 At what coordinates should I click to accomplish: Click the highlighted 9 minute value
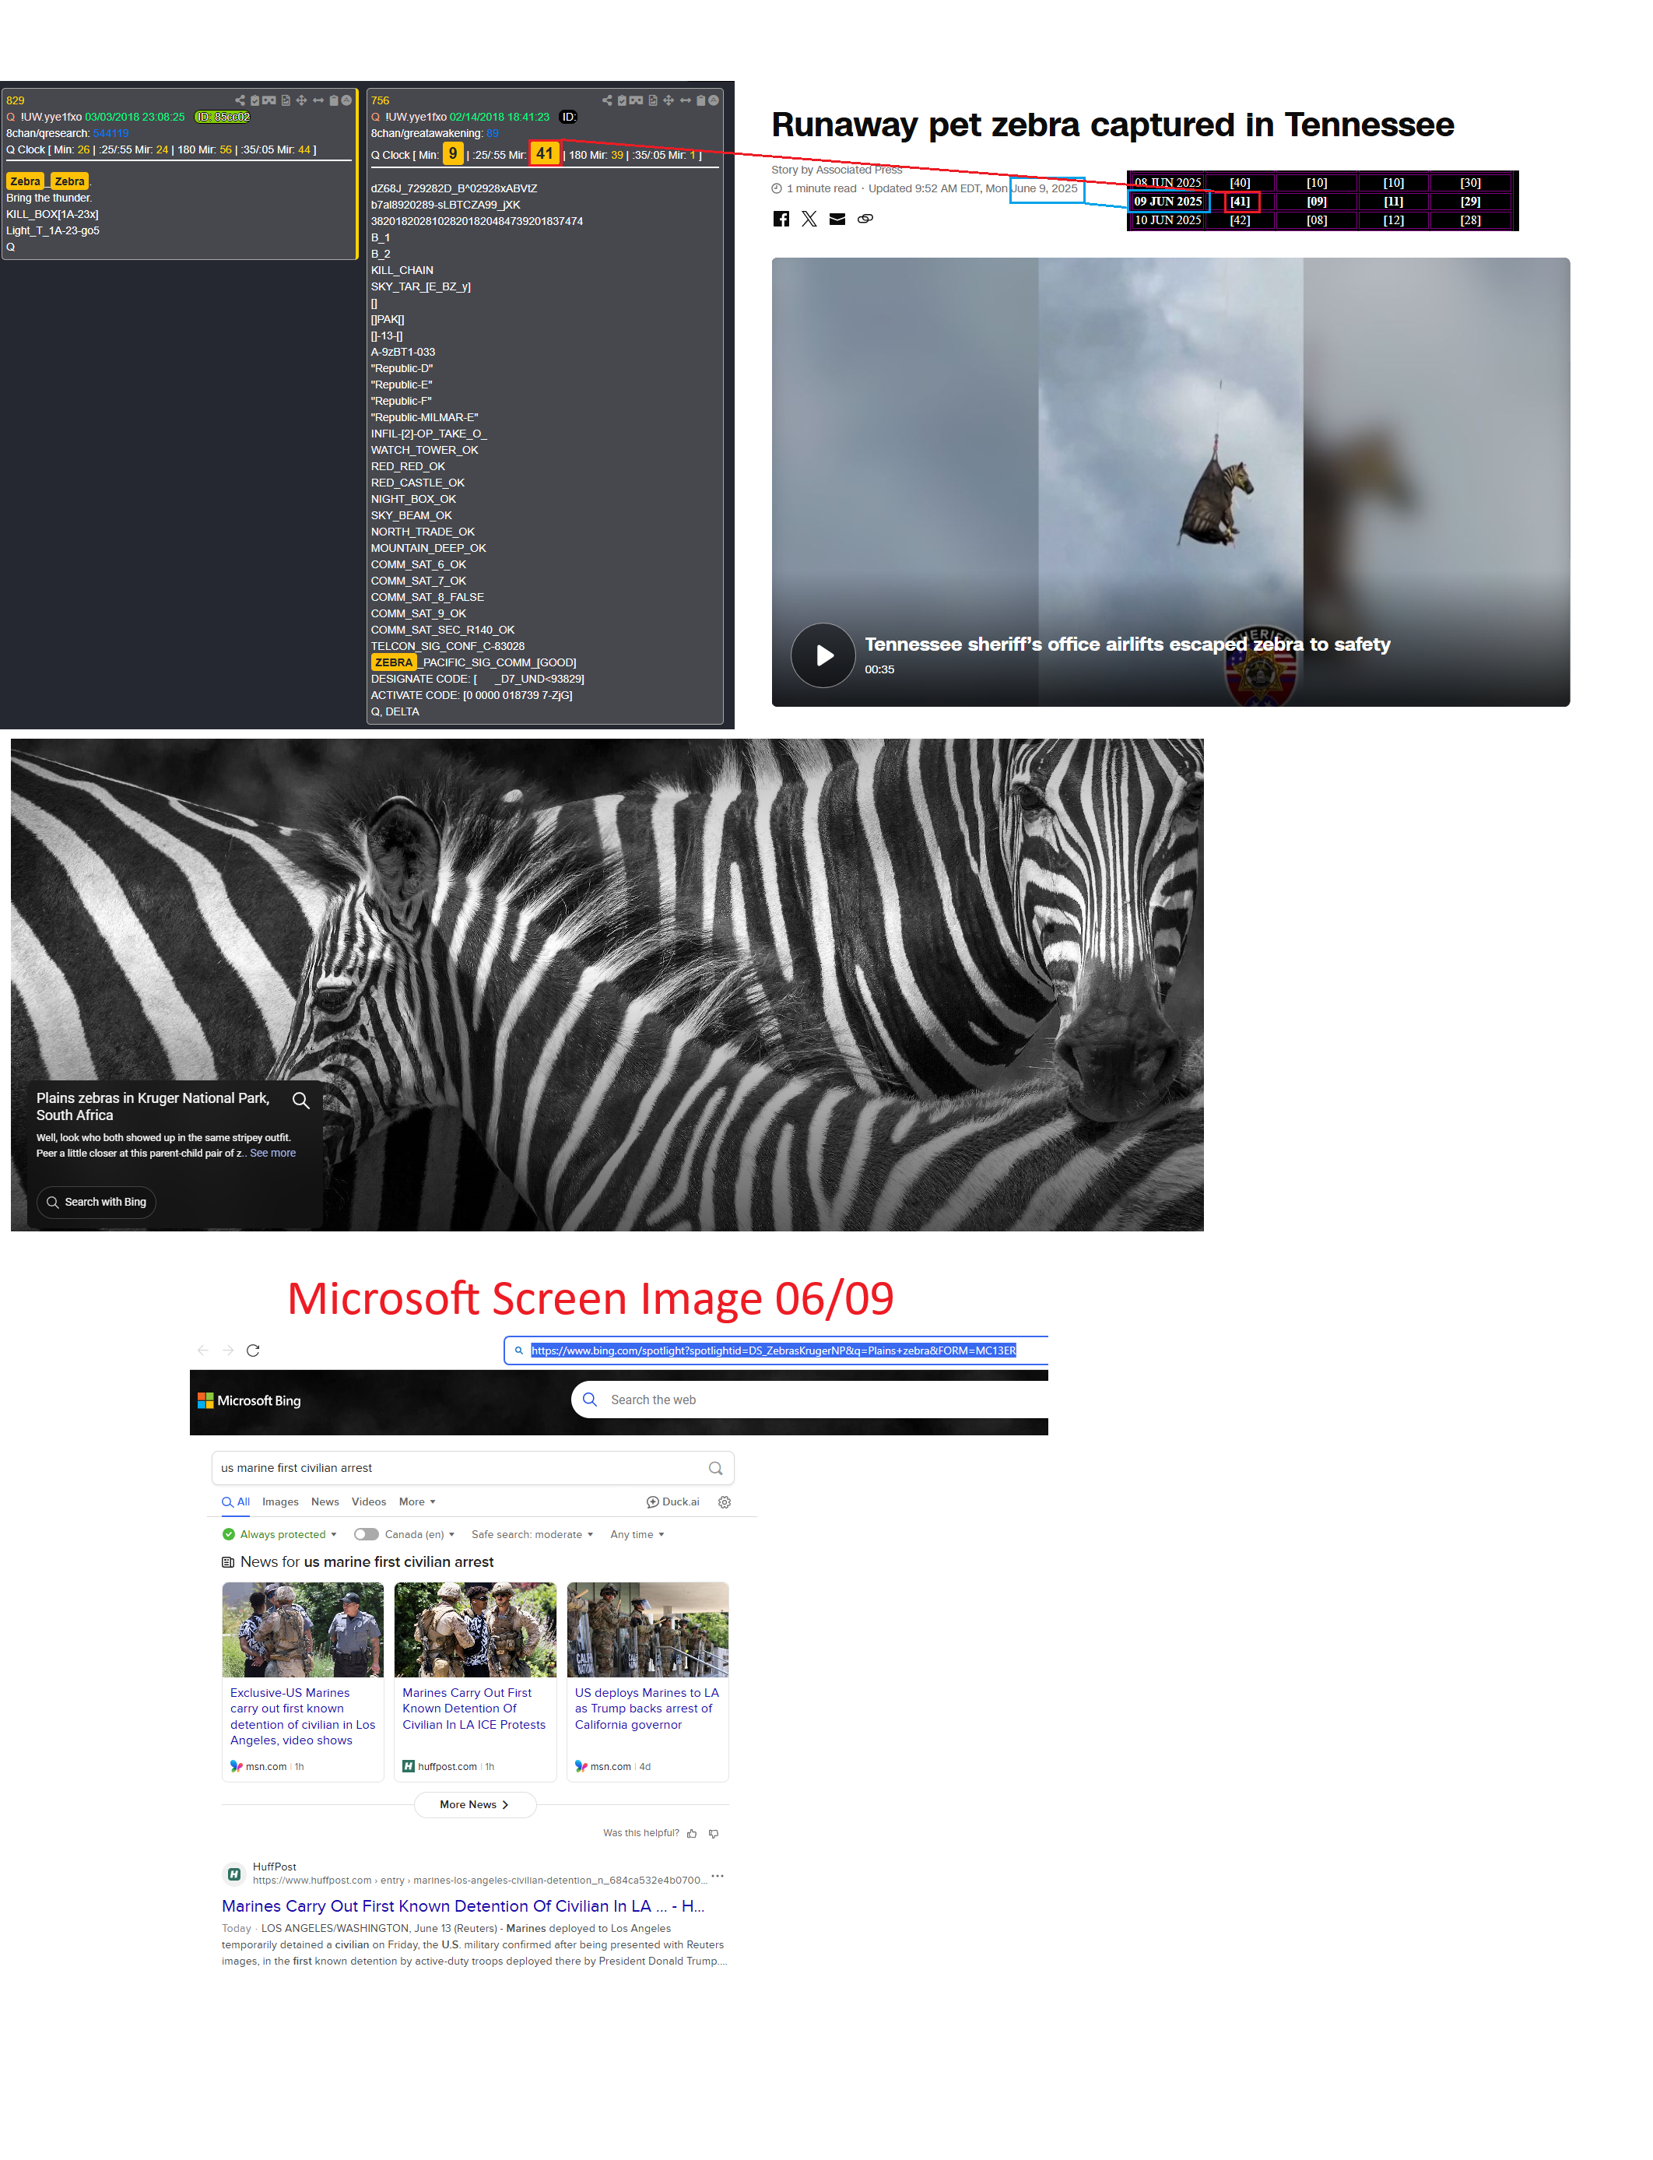[x=453, y=153]
